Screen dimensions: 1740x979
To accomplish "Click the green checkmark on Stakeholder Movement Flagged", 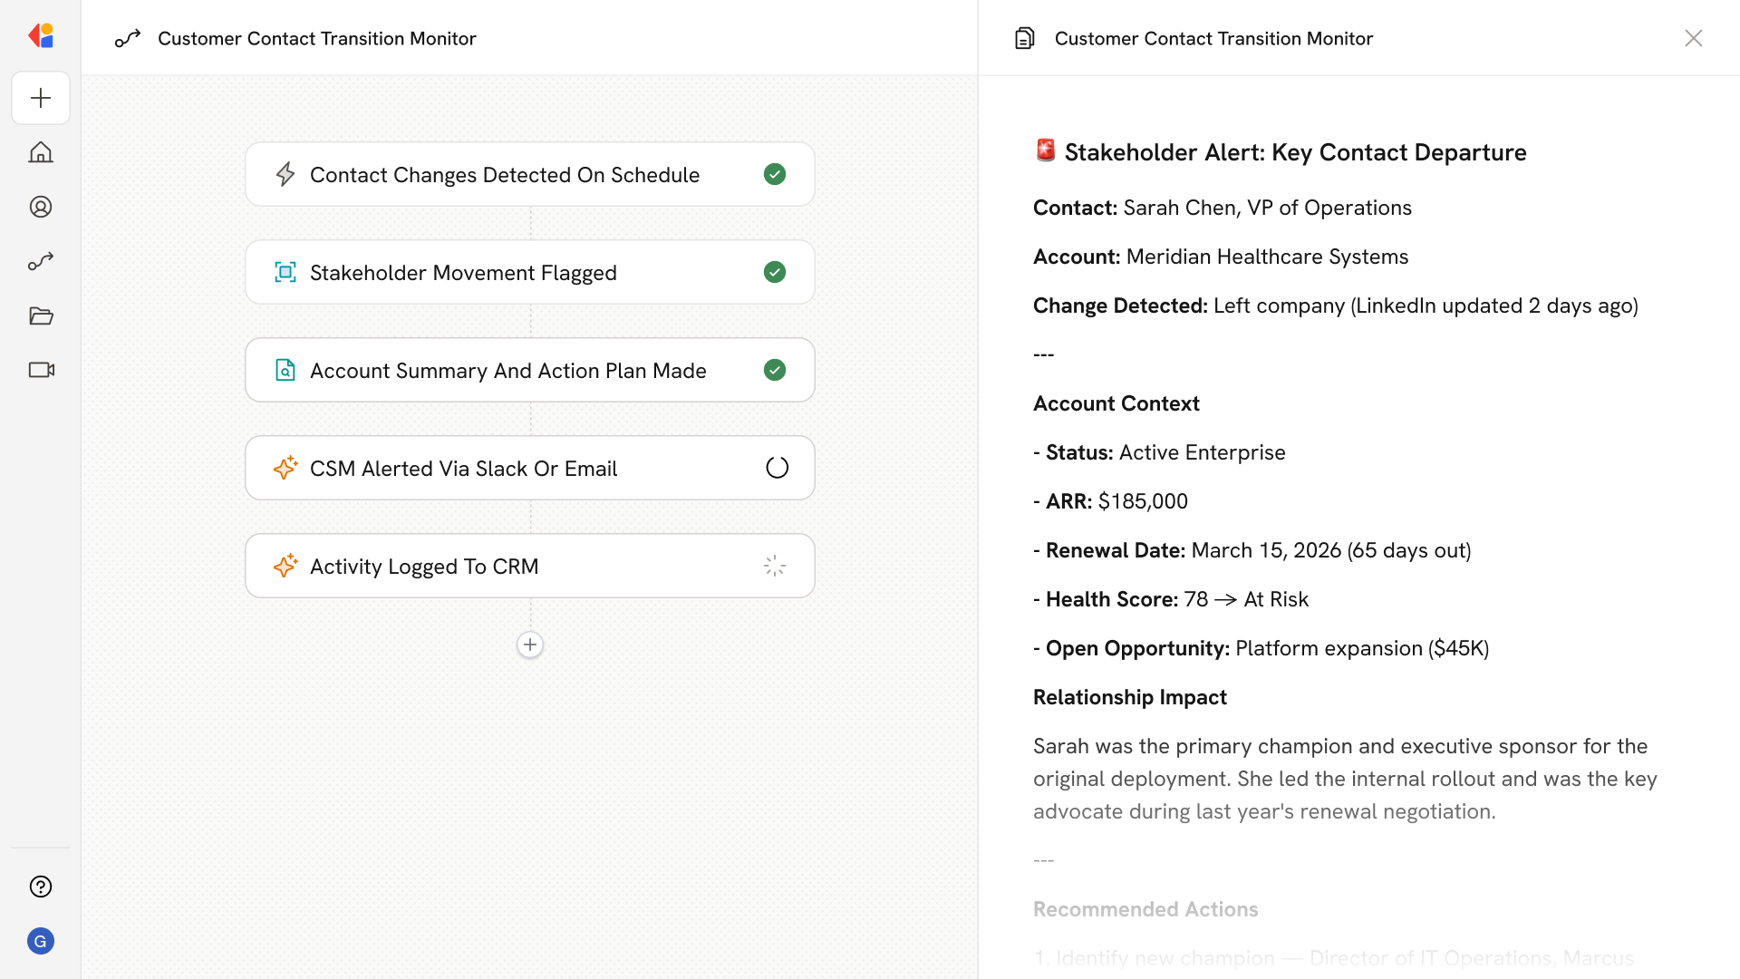I will (775, 272).
